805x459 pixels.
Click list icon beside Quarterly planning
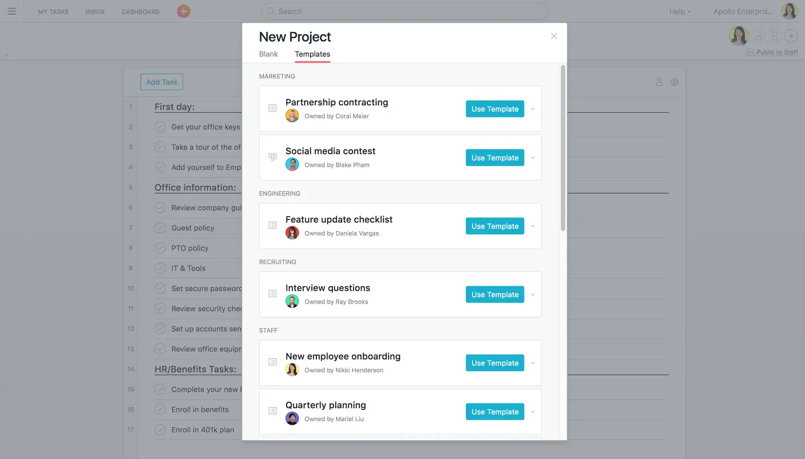273,411
